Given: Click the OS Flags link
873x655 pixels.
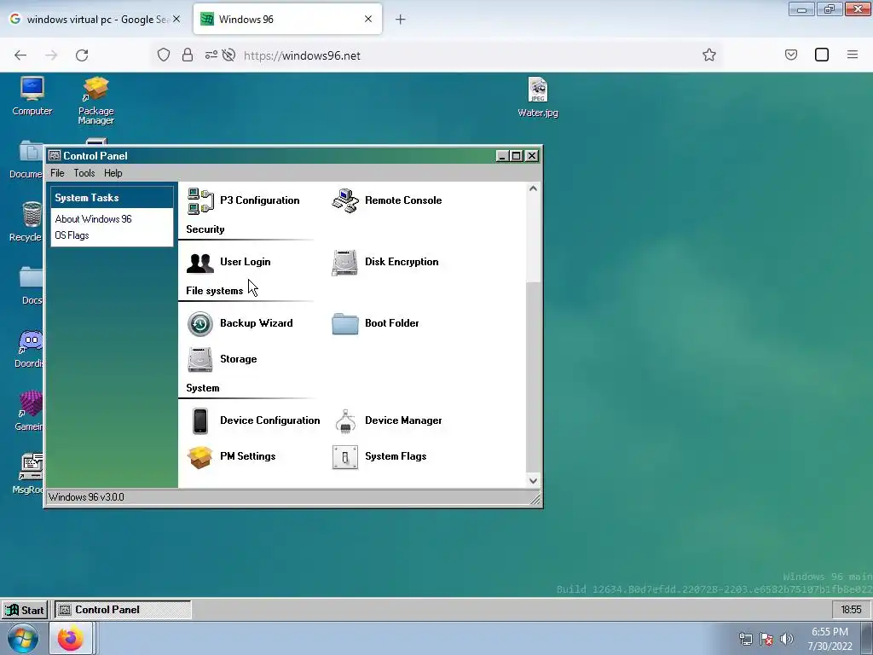Looking at the screenshot, I should click(72, 235).
